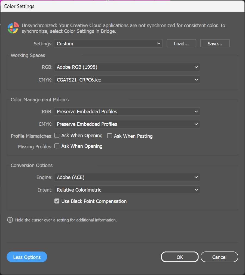
Task: Collapse dialog with Less Options button
Action: click(27, 257)
